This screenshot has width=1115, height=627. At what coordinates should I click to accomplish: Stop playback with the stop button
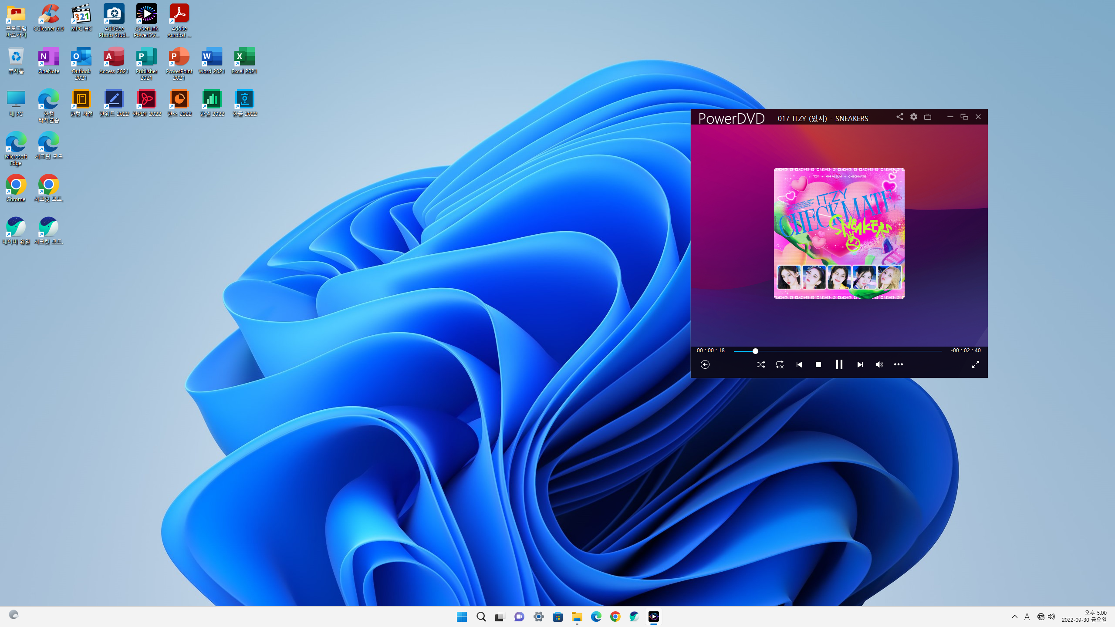click(x=818, y=364)
